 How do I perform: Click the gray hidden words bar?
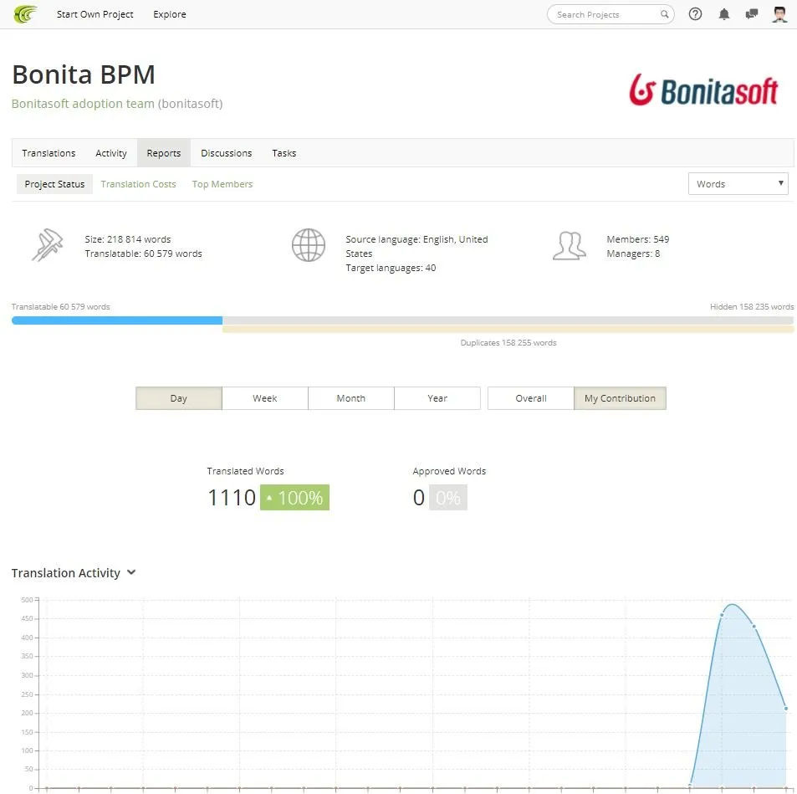click(508, 320)
